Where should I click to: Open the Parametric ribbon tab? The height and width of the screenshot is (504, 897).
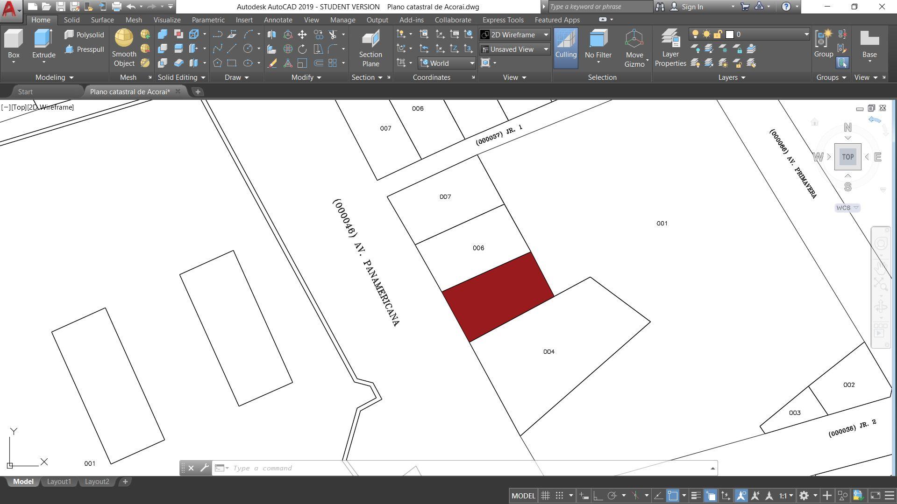[208, 20]
